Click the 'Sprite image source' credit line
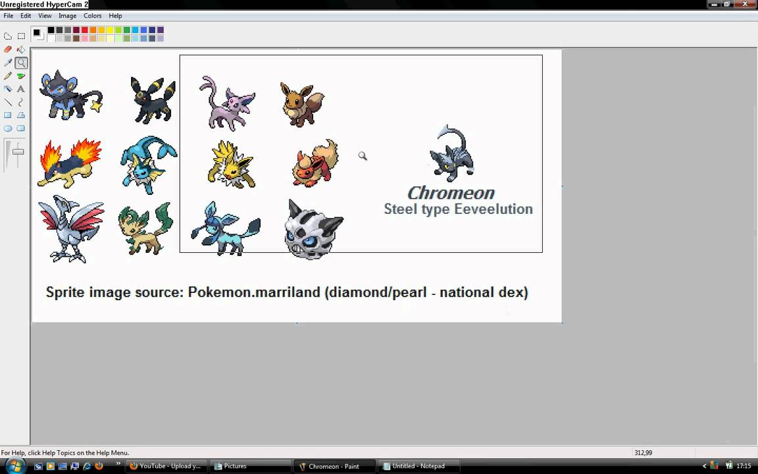Image resolution: width=758 pixels, height=474 pixels. [x=287, y=292]
